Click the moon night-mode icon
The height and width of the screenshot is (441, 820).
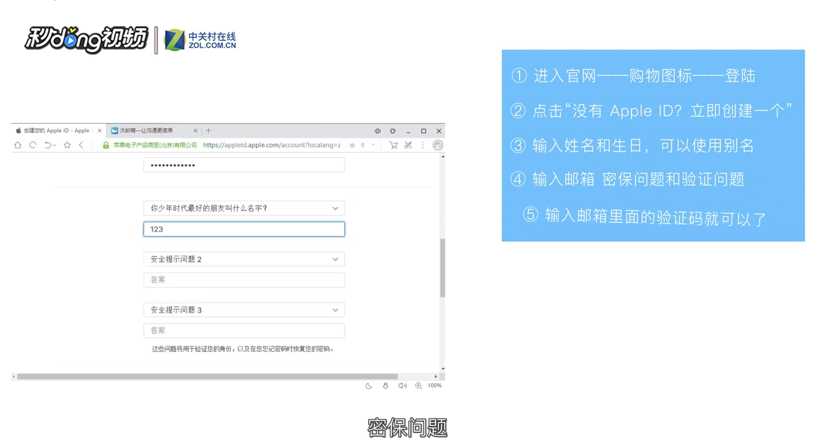coord(369,386)
